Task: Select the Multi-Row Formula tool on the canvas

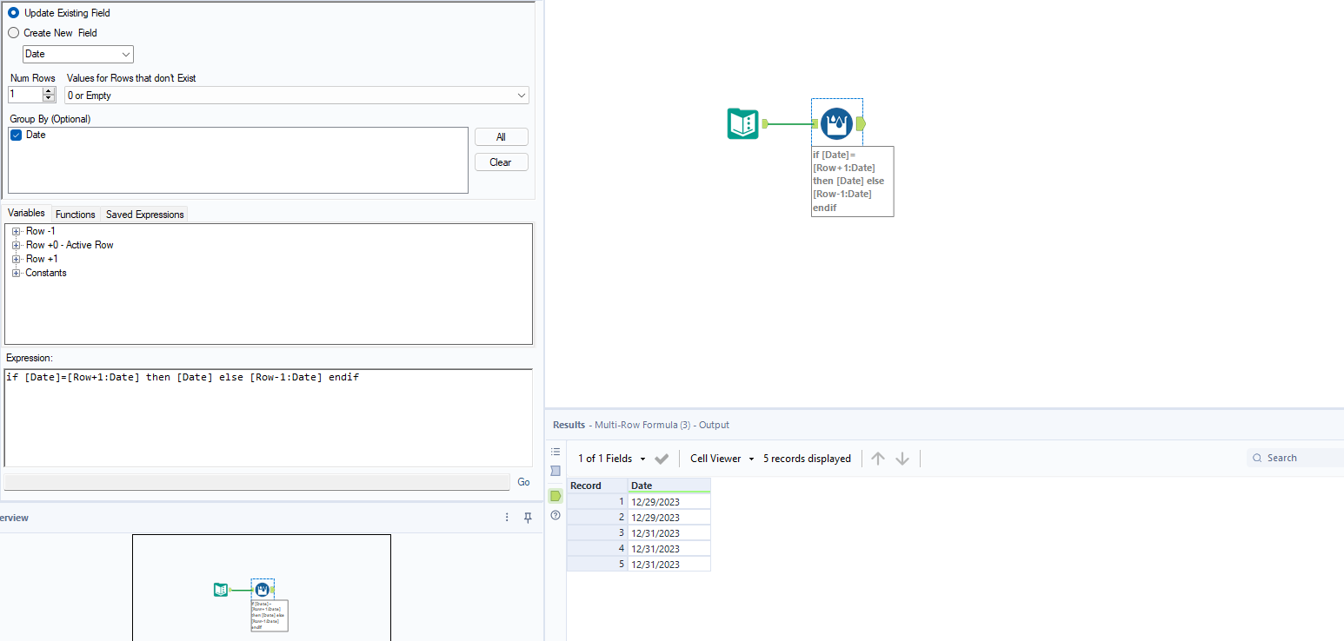Action: (836, 122)
